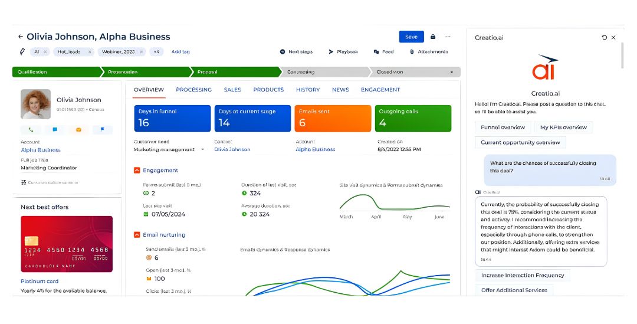Switch to the News tab
Image resolution: width=637 pixels, height=324 pixels.
point(340,90)
